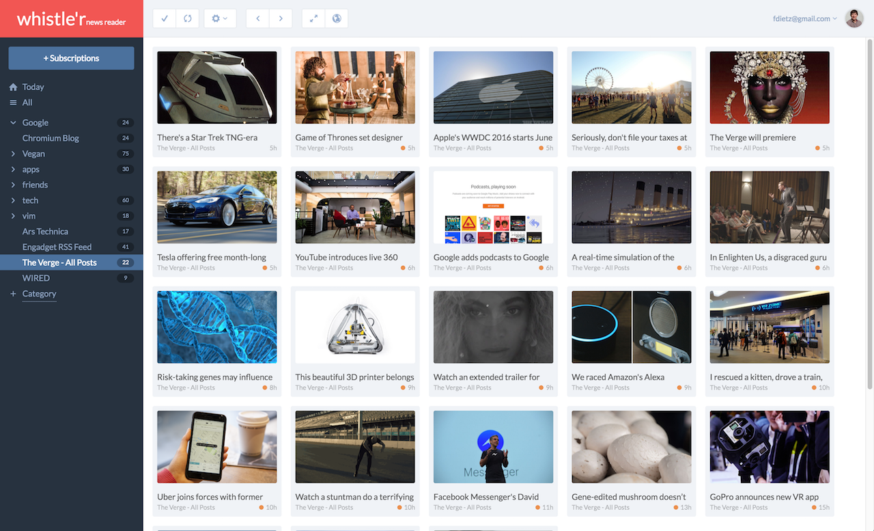874x531 pixels.
Task: Open fdietz@gmail.com account dropdown
Action: [x=805, y=18]
